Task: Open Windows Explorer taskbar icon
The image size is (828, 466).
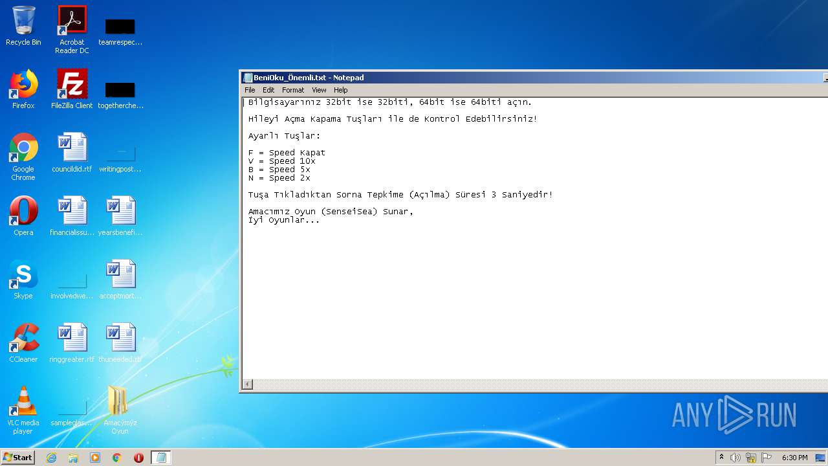Action: 73,458
